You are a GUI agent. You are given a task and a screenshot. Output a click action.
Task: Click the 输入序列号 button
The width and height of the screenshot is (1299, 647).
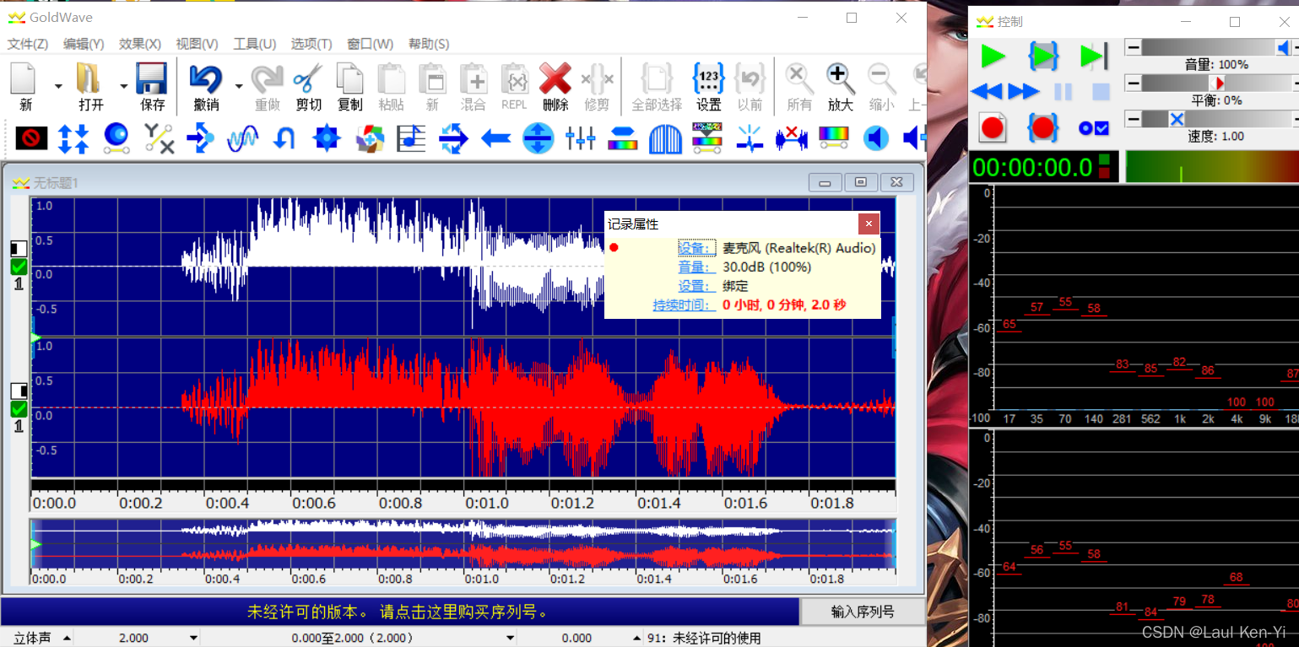863,612
